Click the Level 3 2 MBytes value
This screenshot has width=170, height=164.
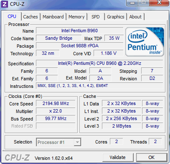click(122, 126)
